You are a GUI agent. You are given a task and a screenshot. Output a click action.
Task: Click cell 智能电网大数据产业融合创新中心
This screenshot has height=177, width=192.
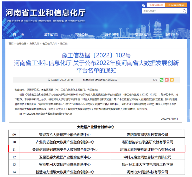[65, 164]
